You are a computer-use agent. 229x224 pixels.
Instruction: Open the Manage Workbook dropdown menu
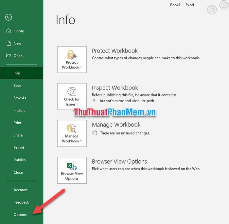(x=72, y=133)
